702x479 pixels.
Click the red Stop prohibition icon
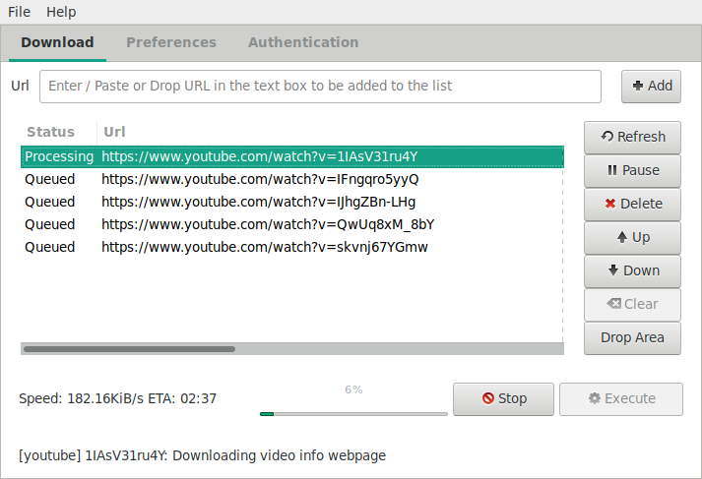pyautogui.click(x=487, y=398)
